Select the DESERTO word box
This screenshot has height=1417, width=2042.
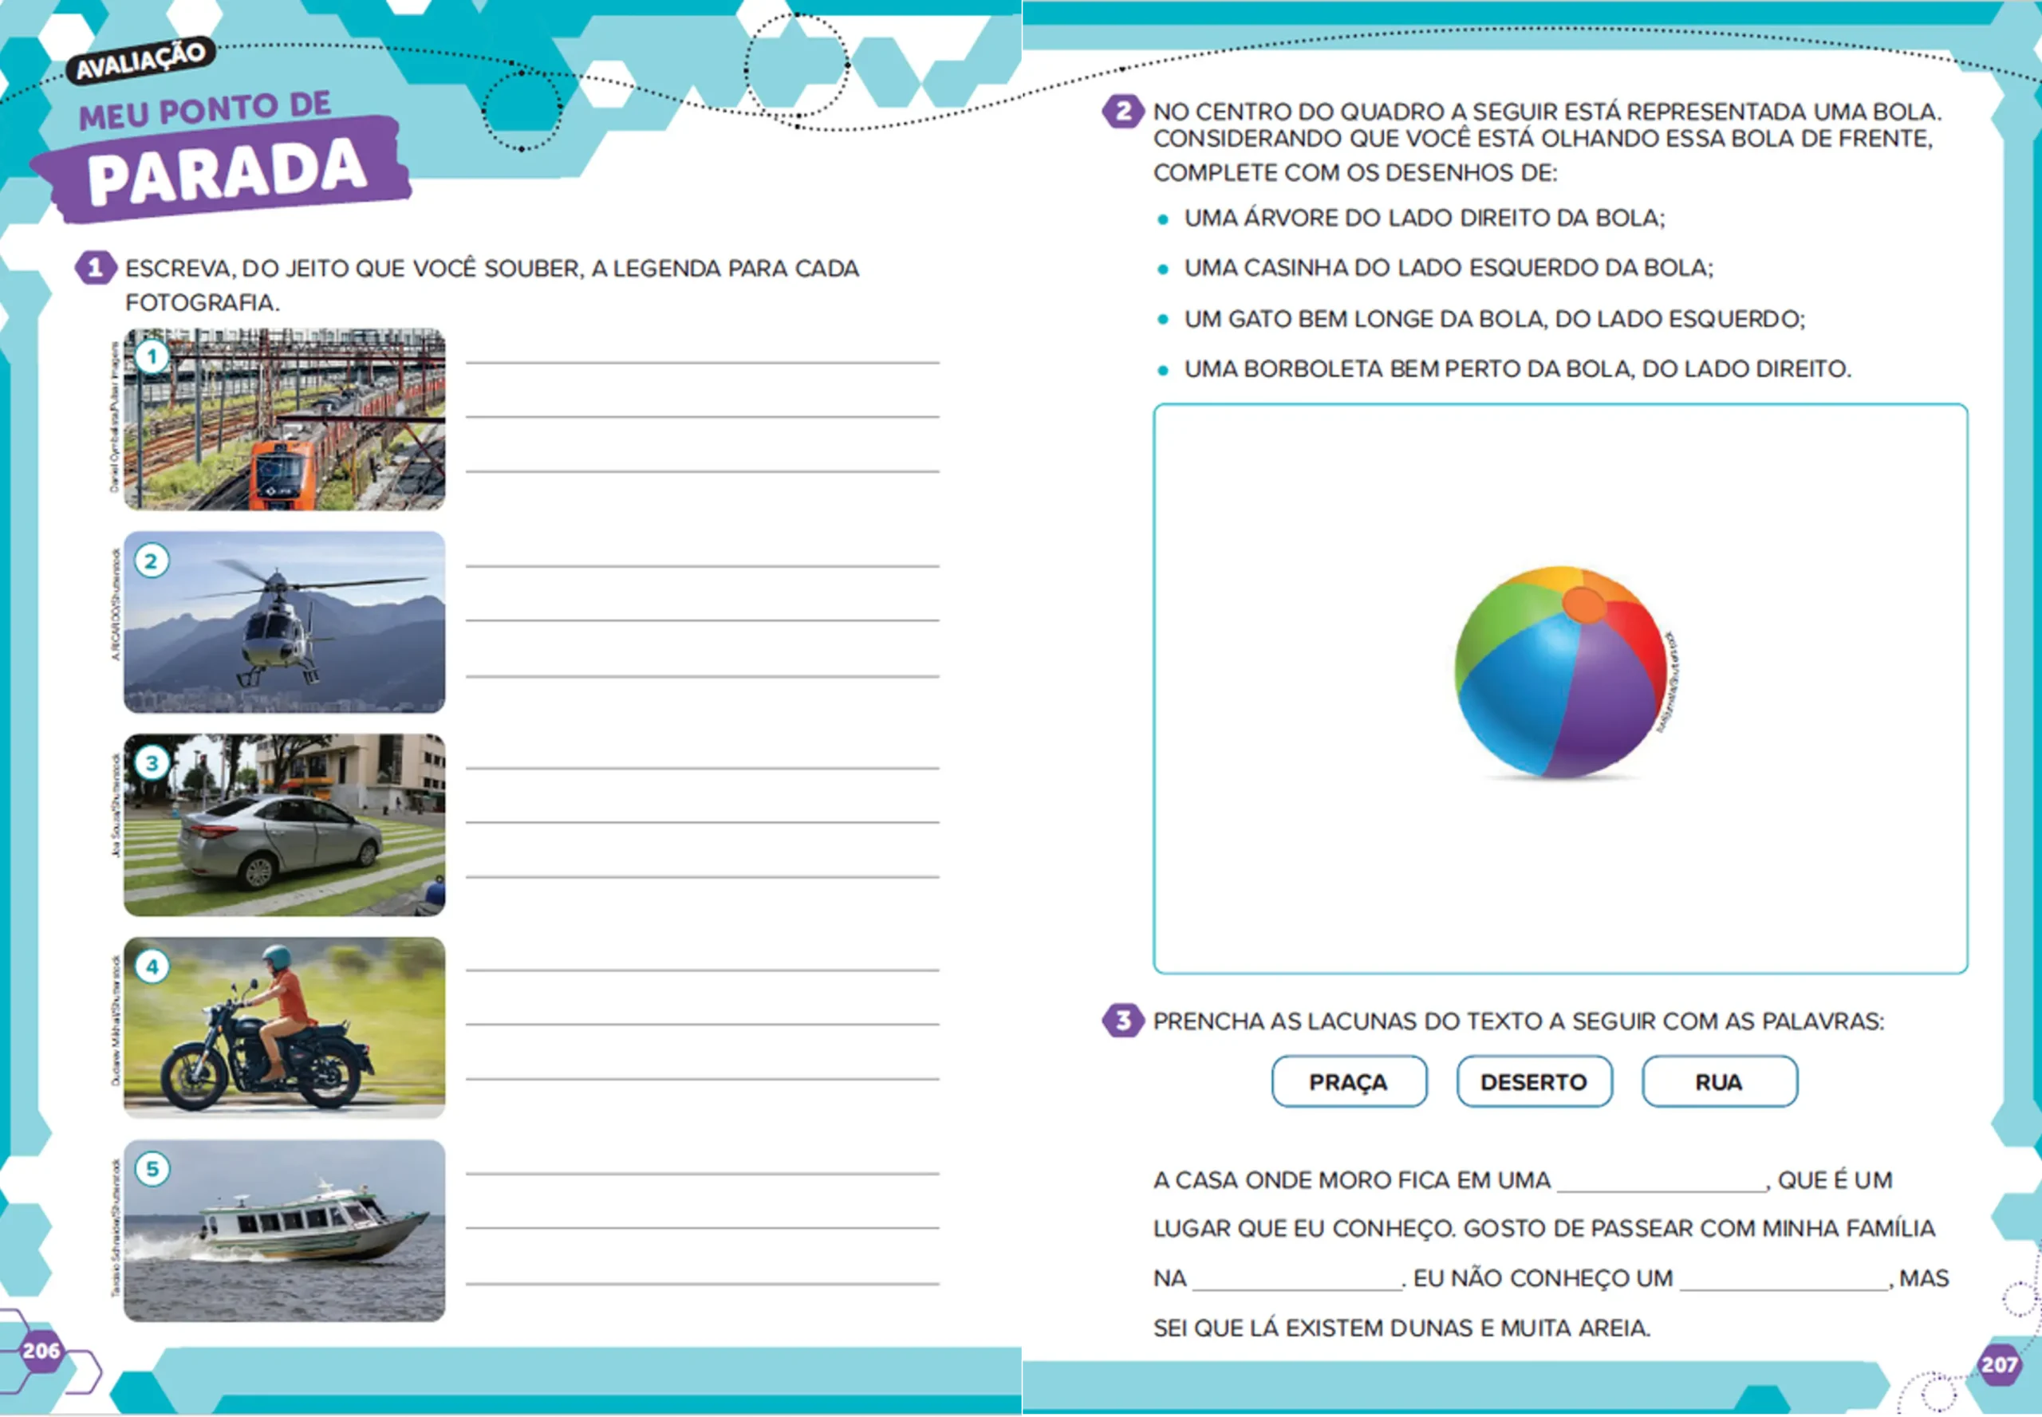click(x=1534, y=1081)
